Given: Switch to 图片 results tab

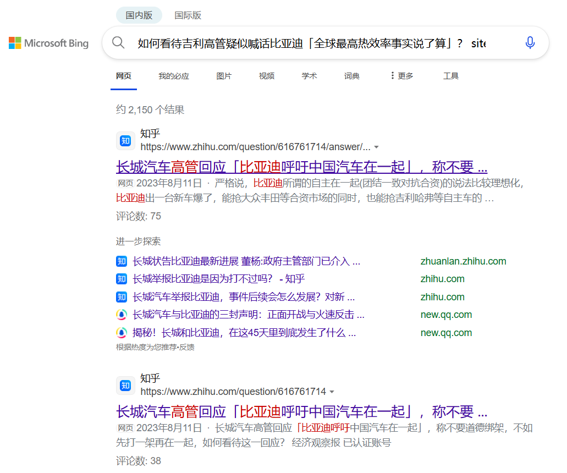Looking at the screenshot, I should click(224, 76).
